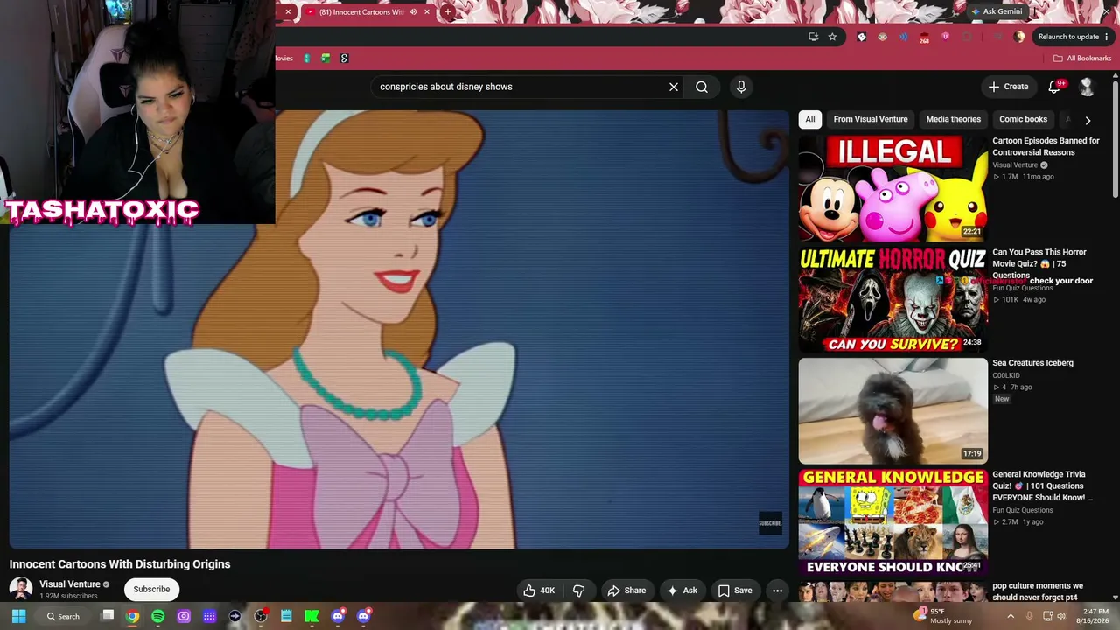Open the blue sound-waves extension icon
The height and width of the screenshot is (630, 1120).
[903, 37]
